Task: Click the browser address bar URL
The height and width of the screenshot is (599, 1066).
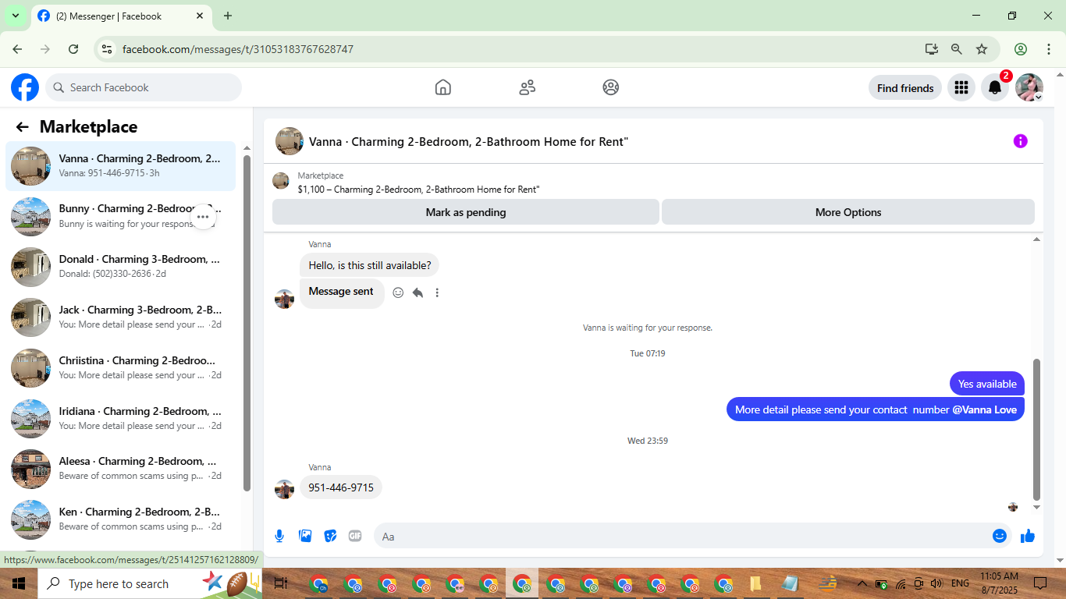Action: 238,49
